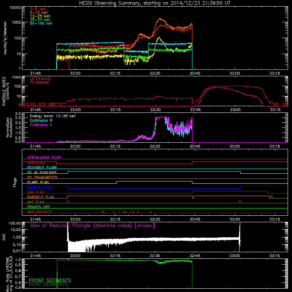
Task: Select the PARTICLE FLAG label
Action: pos(41,197)
